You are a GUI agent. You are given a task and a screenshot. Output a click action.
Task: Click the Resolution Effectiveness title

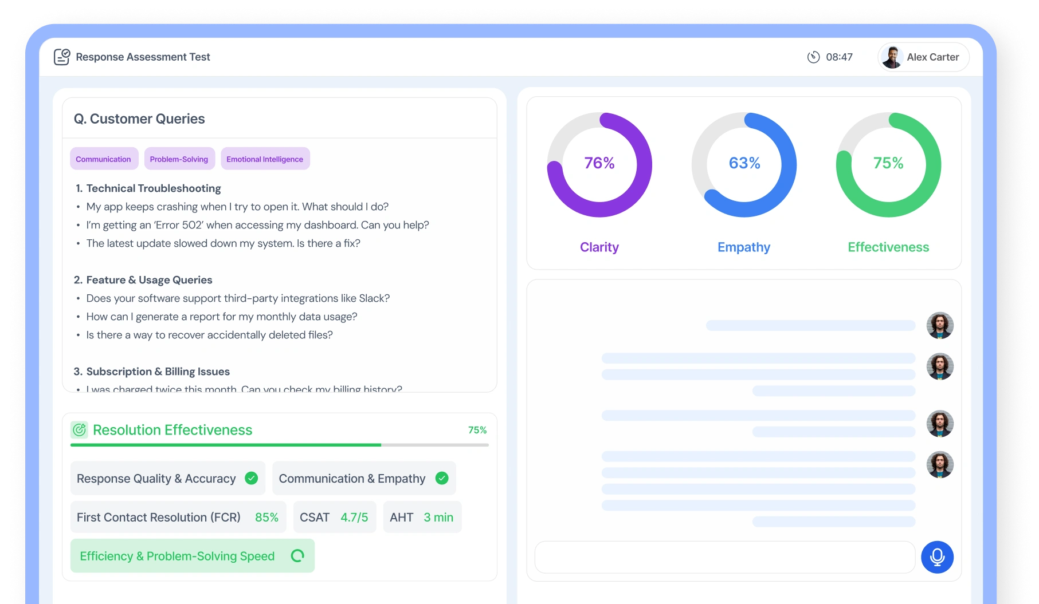coord(172,430)
